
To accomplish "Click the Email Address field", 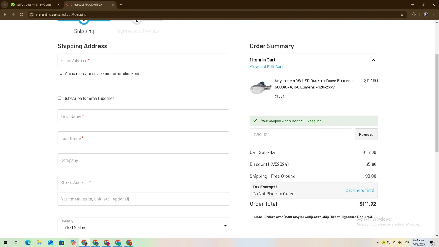I will click(143, 60).
